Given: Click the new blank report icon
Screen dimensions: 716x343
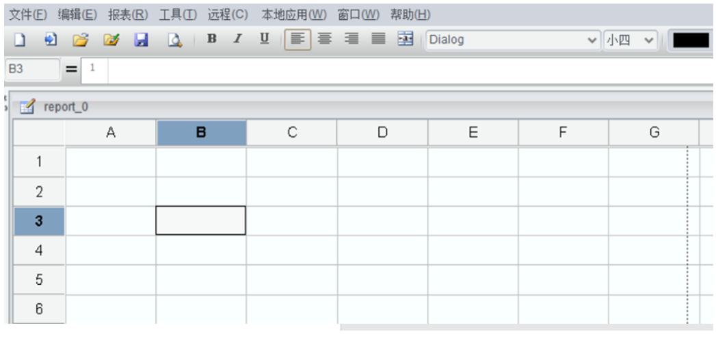Looking at the screenshot, I should 19,40.
